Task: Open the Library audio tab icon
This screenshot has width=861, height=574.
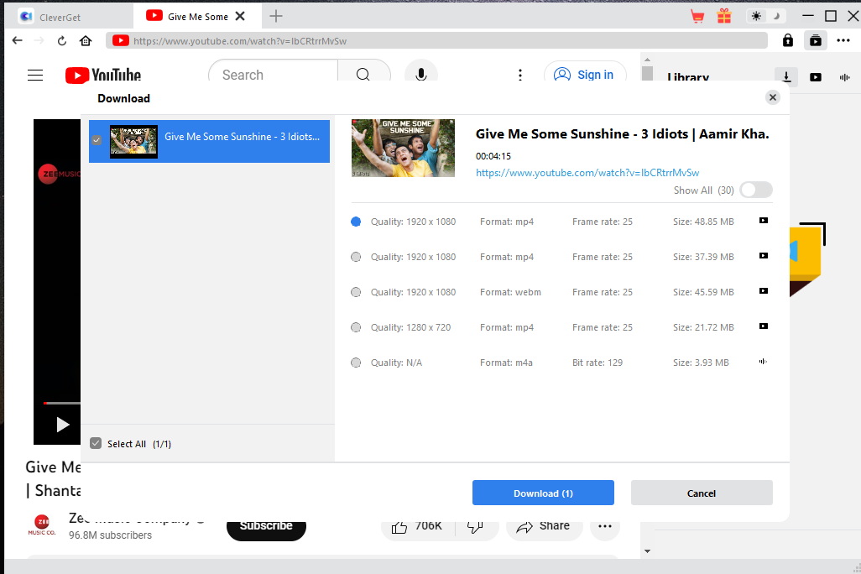Action: pyautogui.click(x=844, y=77)
